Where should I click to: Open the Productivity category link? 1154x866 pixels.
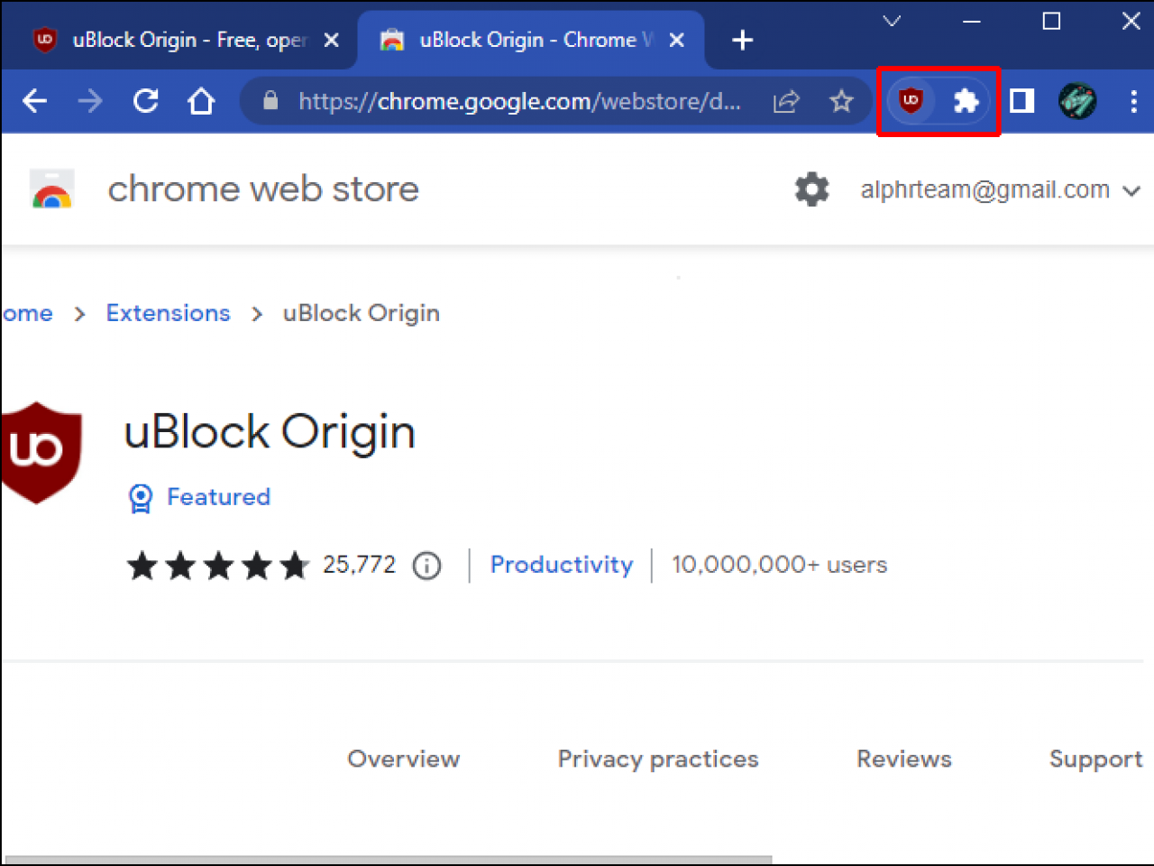(561, 565)
